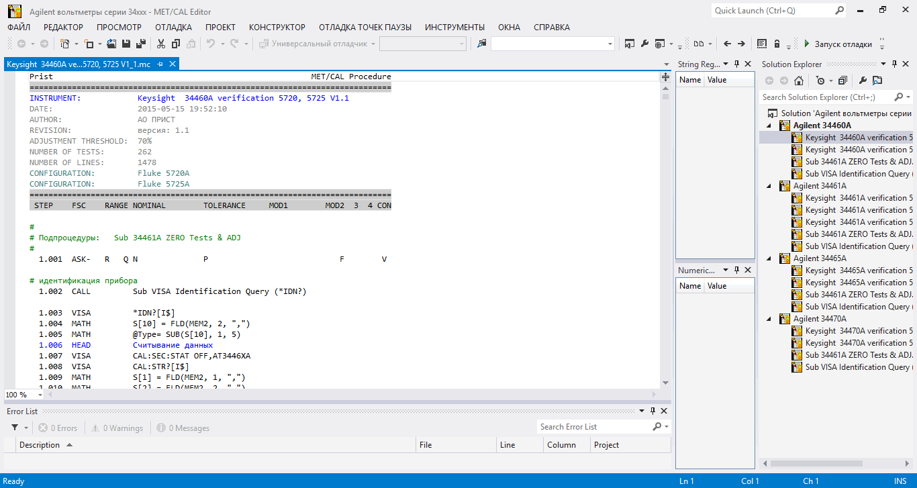Toggle the 0 Messages filter button
917x488 pixels.
click(183, 428)
